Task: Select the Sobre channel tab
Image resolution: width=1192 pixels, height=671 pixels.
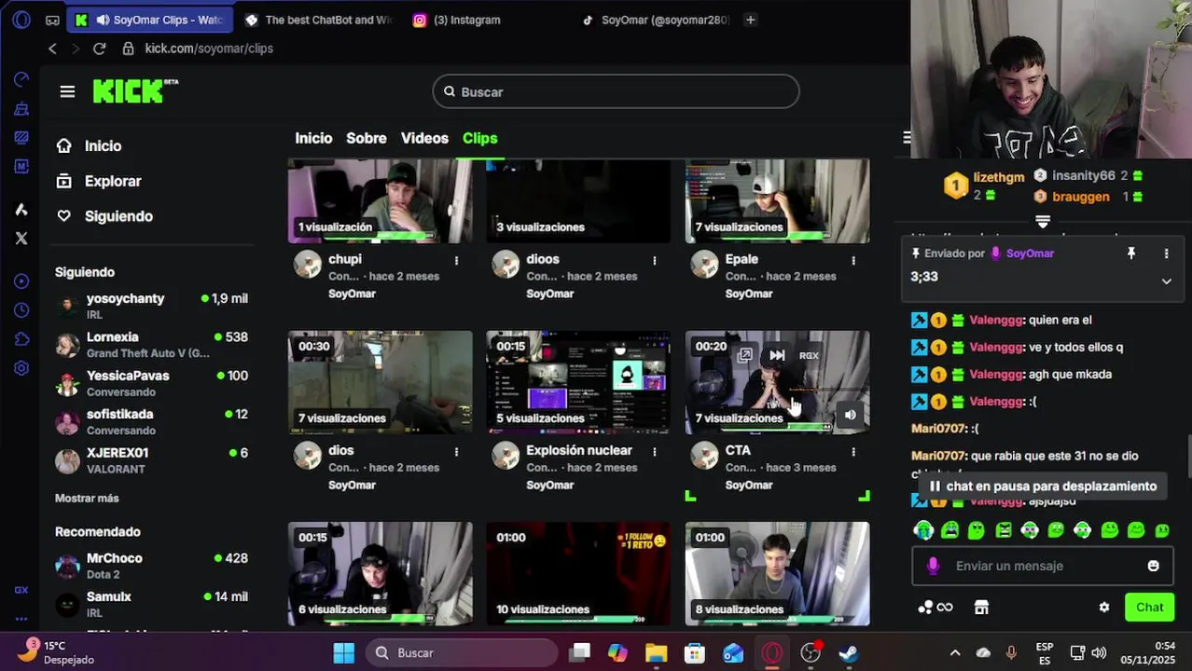Action: pos(366,138)
